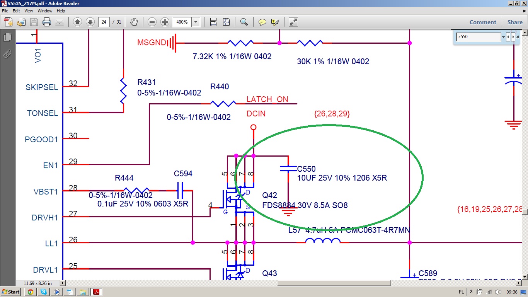Open Skype from the taskbar
Viewport: 528px width, 297px height.
pyautogui.click(x=44, y=292)
